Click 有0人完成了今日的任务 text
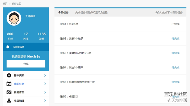The image size is (190, 106). click(x=169, y=13)
